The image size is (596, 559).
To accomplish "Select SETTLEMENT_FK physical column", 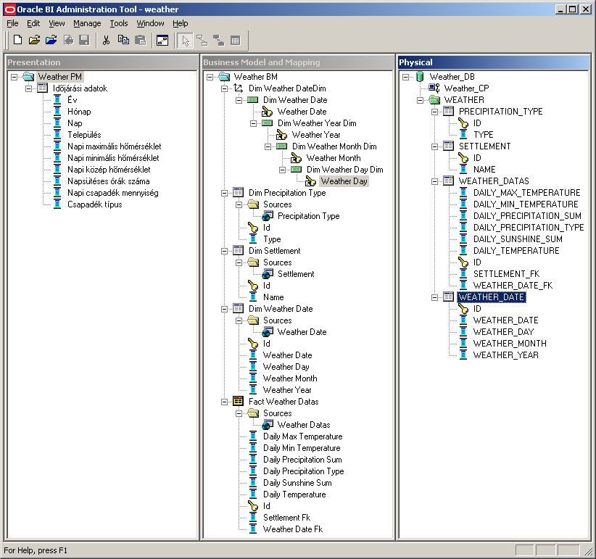I will (506, 274).
